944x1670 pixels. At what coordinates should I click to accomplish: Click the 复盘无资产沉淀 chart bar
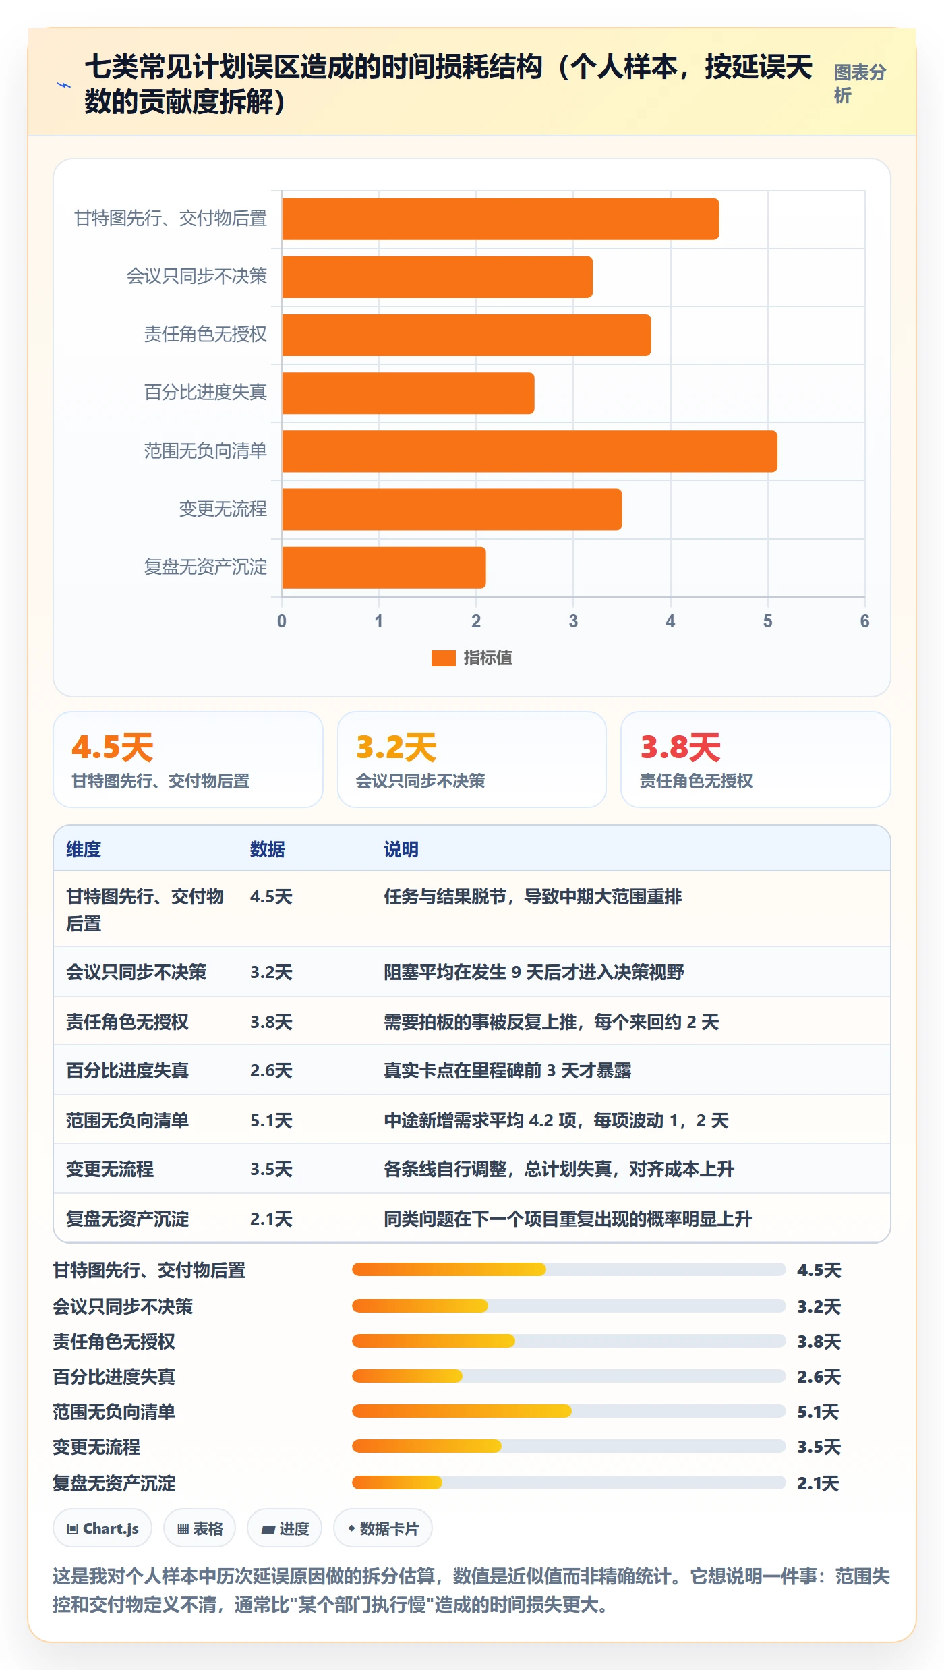(x=384, y=567)
